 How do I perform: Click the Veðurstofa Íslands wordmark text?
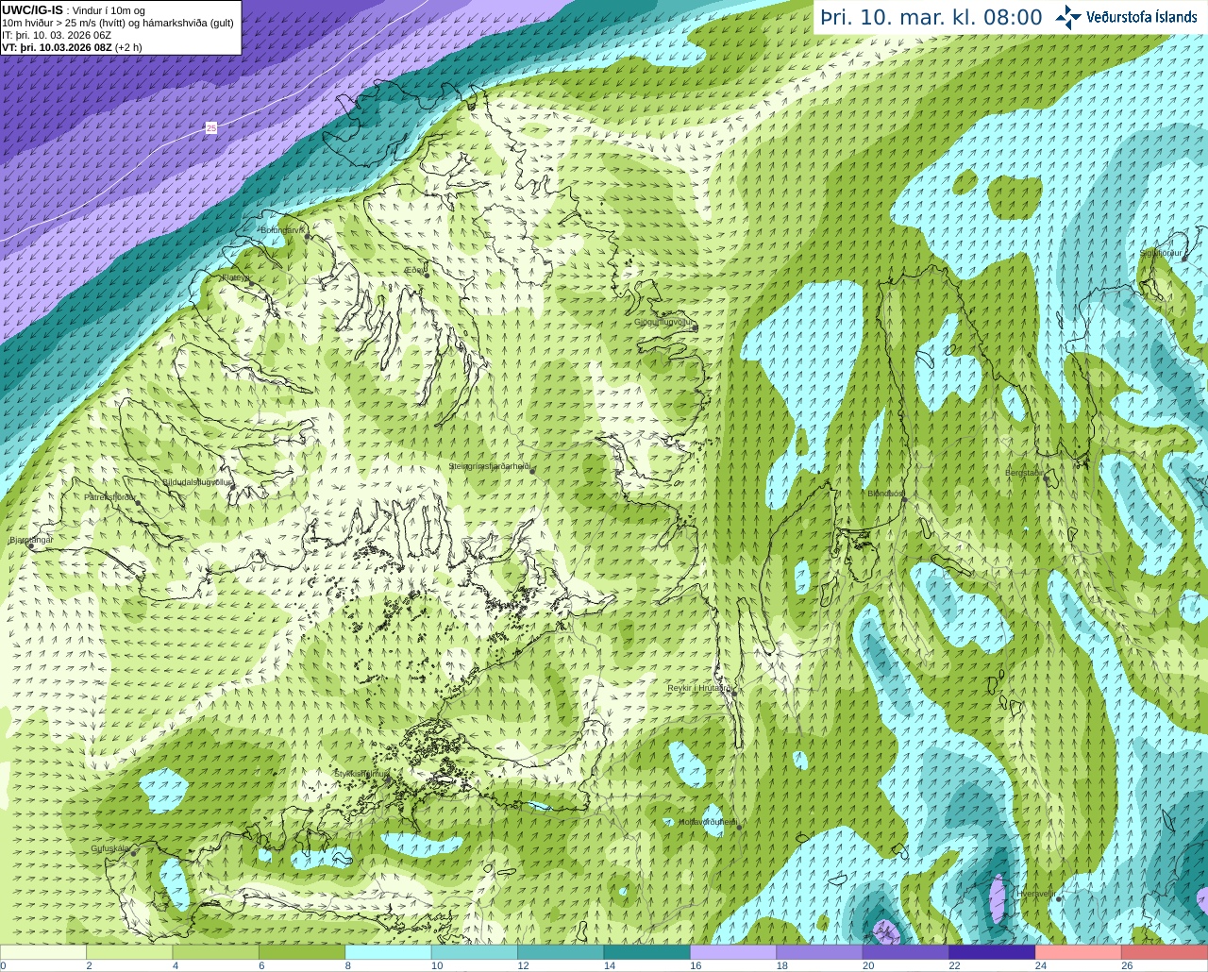[x=1142, y=17]
